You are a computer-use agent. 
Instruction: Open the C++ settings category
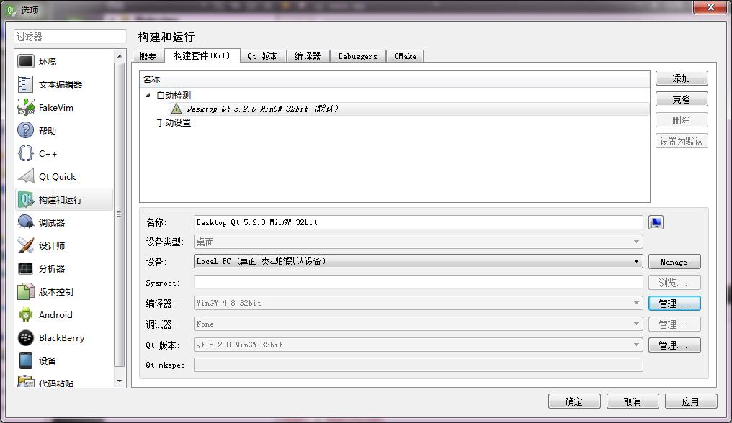click(48, 154)
